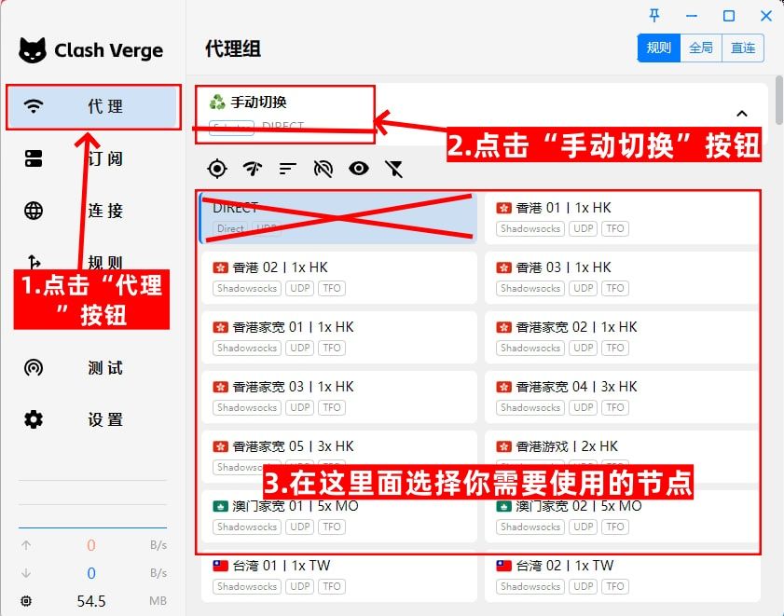Open the 订阅 (Profiles) page
Viewport: 784px width, 616px height.
click(x=93, y=159)
